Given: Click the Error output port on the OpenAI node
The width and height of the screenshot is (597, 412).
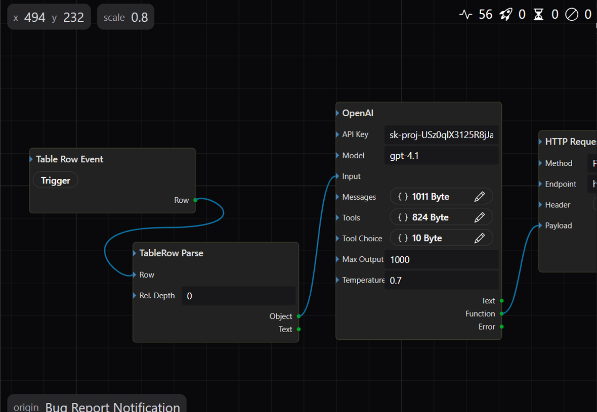Looking at the screenshot, I should coord(502,327).
